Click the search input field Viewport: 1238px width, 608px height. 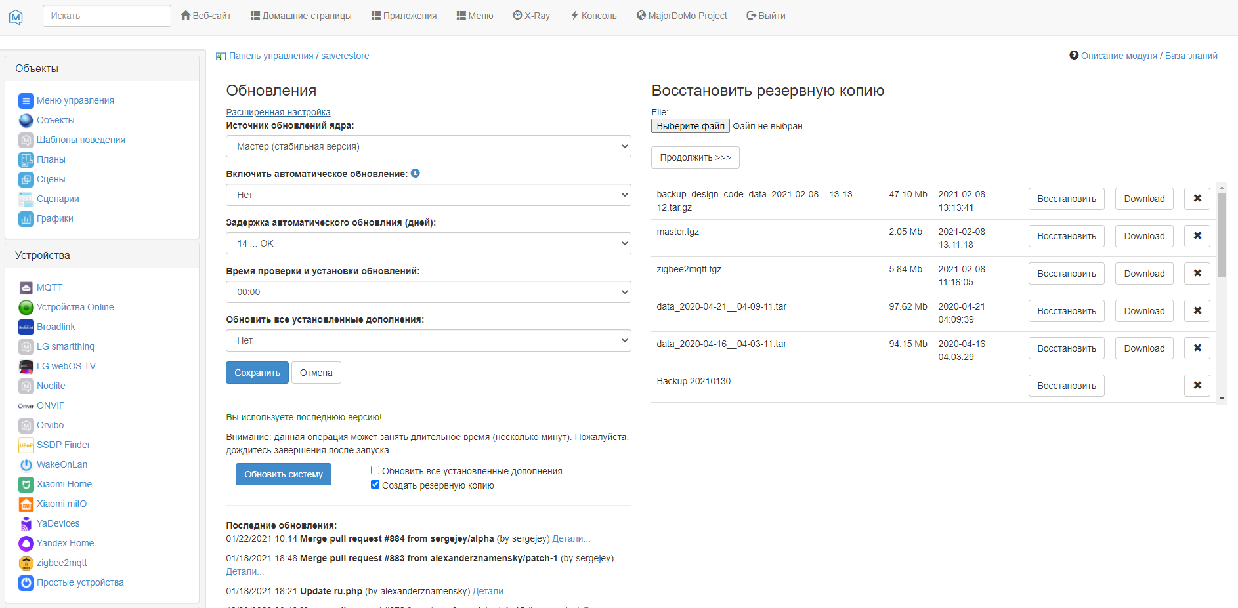(x=106, y=16)
